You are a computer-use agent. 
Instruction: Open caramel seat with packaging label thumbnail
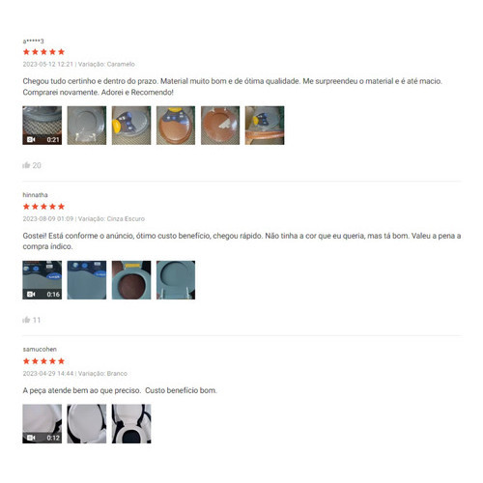[176, 126]
